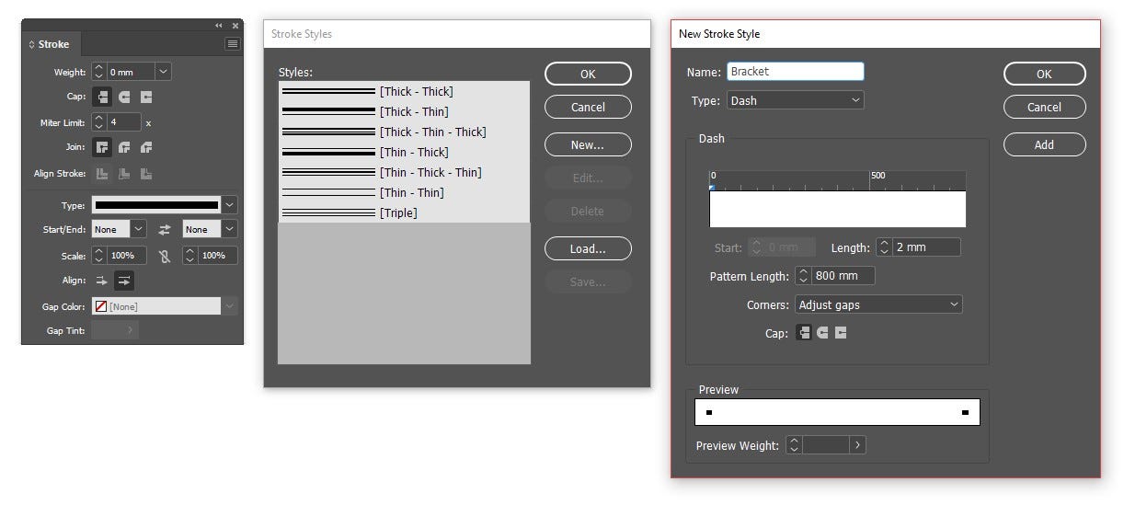This screenshot has height=505, width=1124.
Task: Select the [Thin - Thick] style
Action: 404,152
